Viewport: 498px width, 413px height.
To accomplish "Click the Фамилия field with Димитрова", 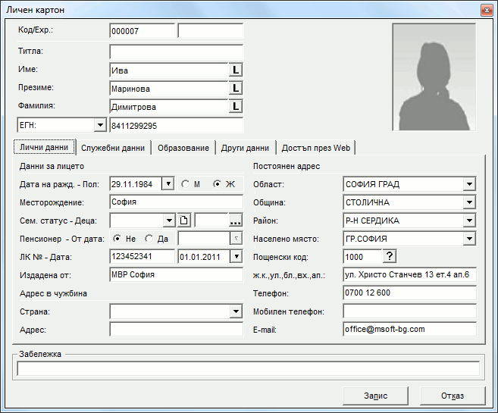I will tap(169, 107).
